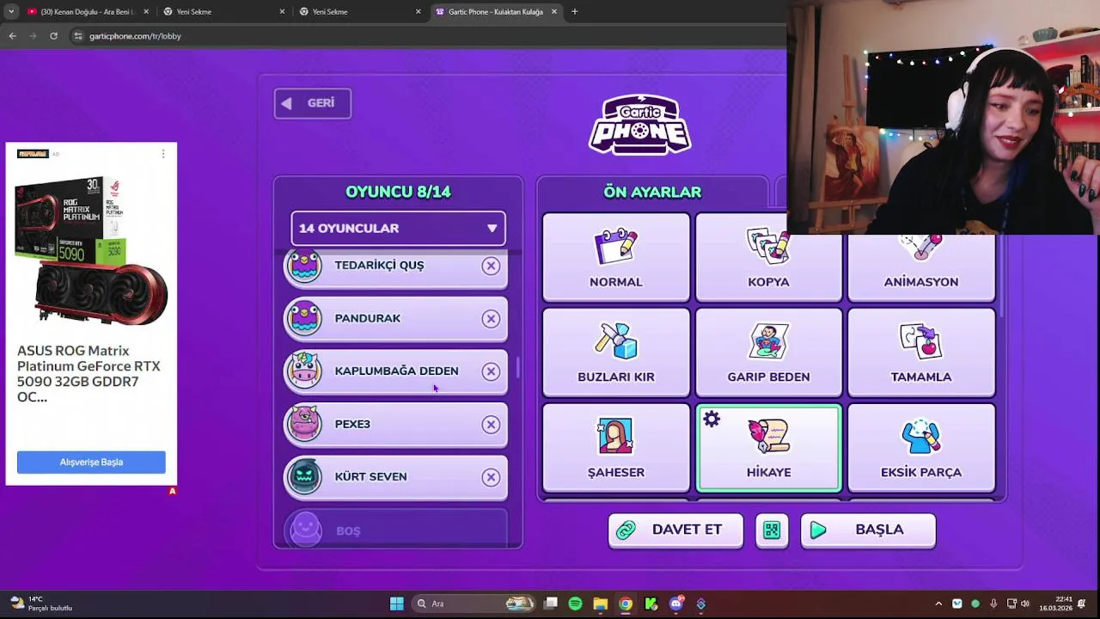Click Alışverişe Başla ad button
The image size is (1100, 619).
[x=91, y=463]
